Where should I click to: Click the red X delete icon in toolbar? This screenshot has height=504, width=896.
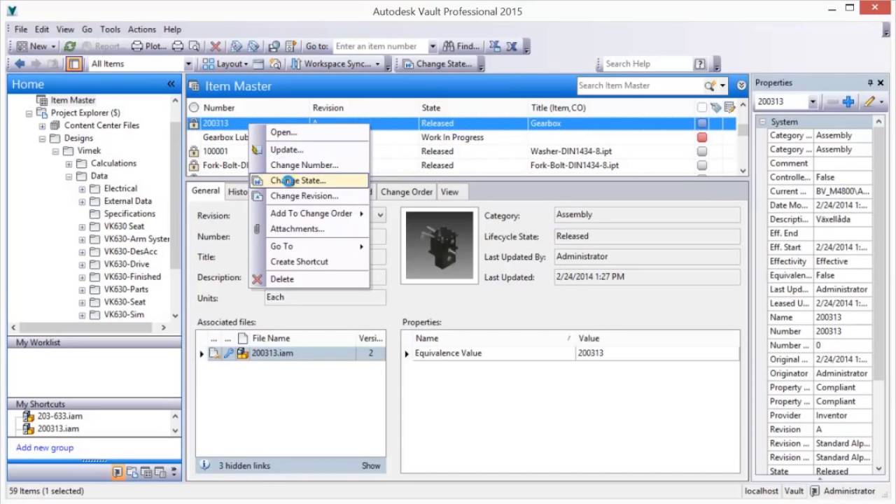tap(216, 46)
